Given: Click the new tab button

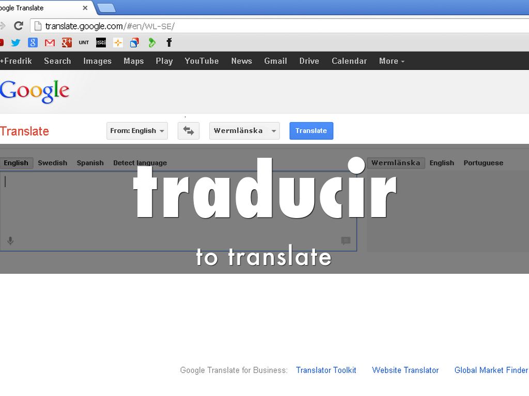Looking at the screenshot, I should tap(106, 8).
